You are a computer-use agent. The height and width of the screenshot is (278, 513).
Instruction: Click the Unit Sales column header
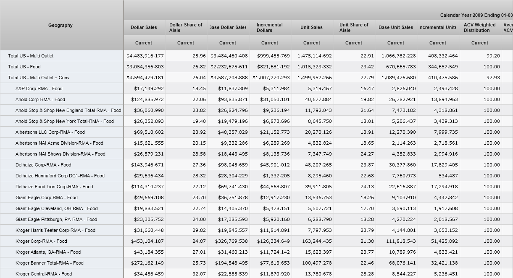click(x=311, y=28)
